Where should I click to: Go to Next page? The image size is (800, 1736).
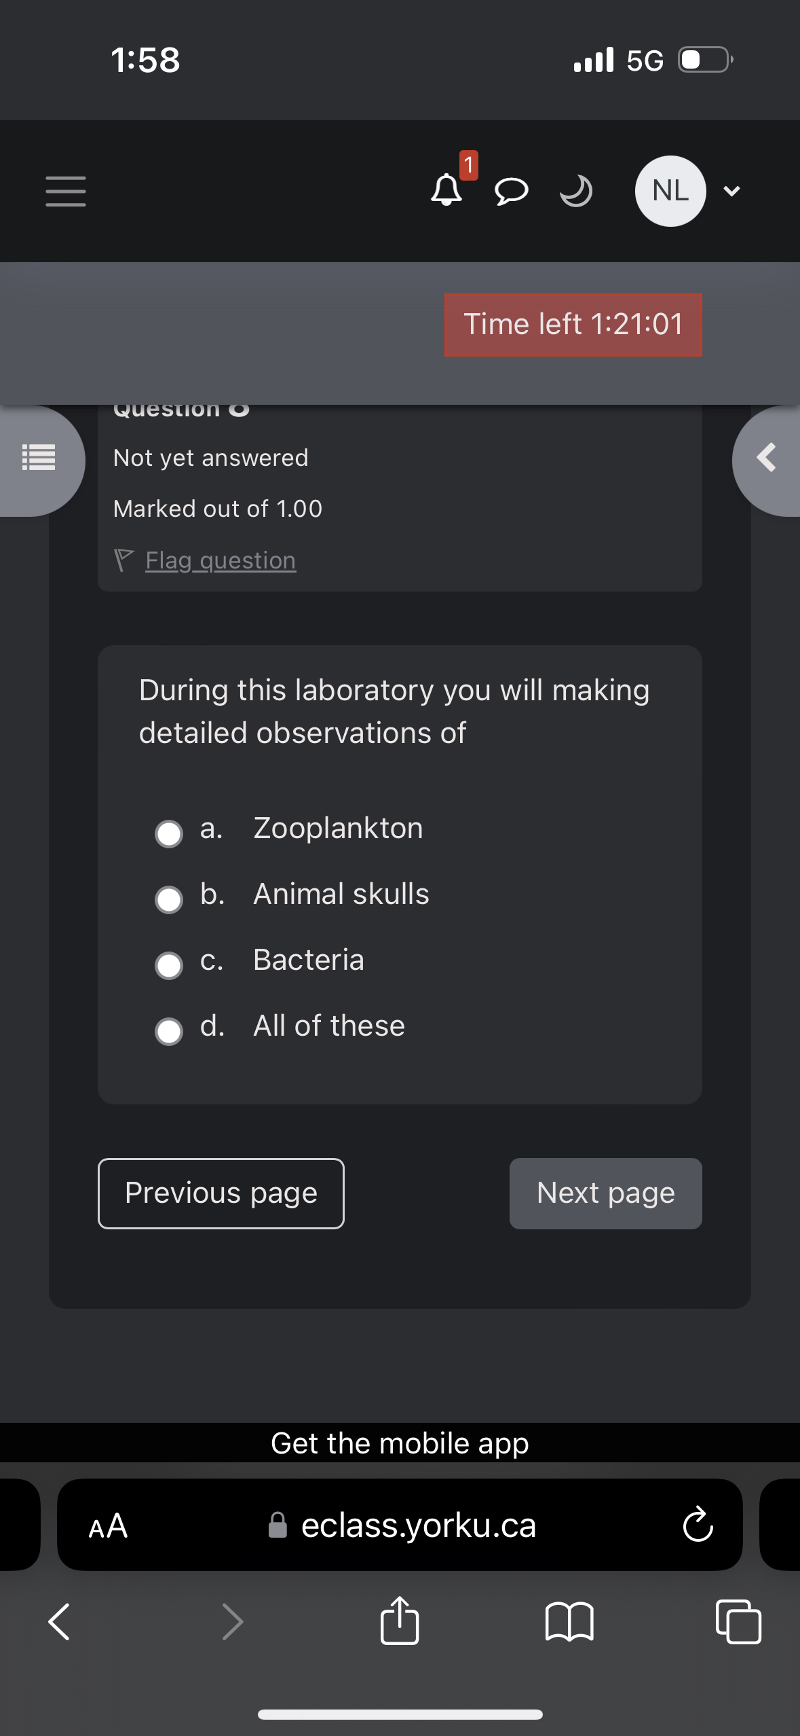[605, 1193]
